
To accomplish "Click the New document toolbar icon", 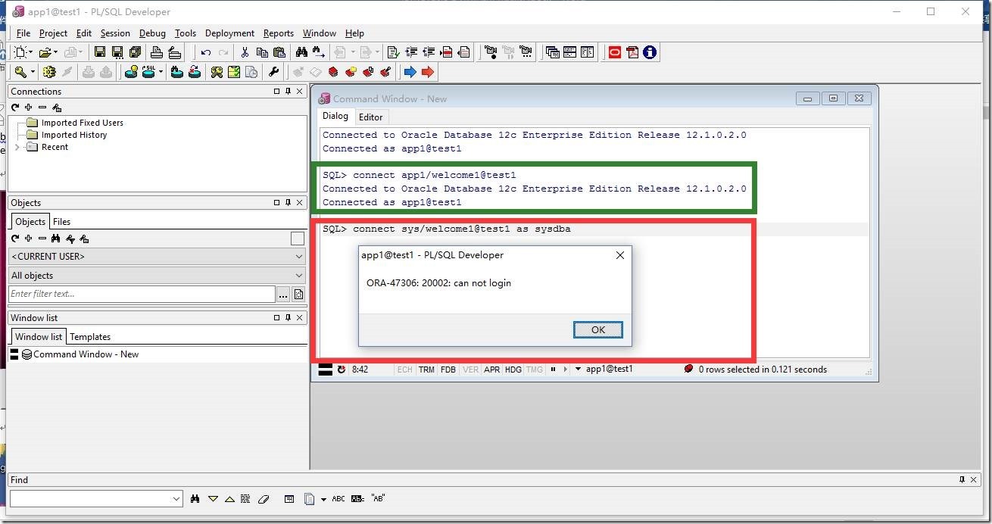I will (20, 52).
